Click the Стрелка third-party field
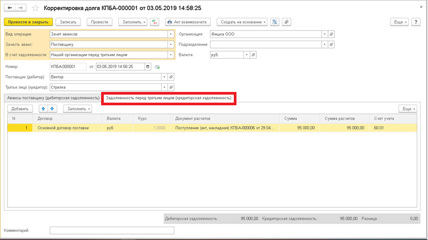428x240 pixels. [x=105, y=87]
